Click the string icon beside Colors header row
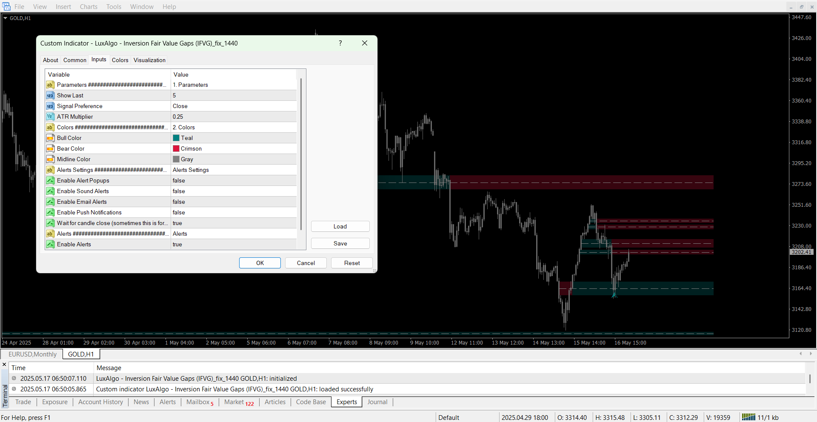Viewport: 817px width, 422px height. 50,127
